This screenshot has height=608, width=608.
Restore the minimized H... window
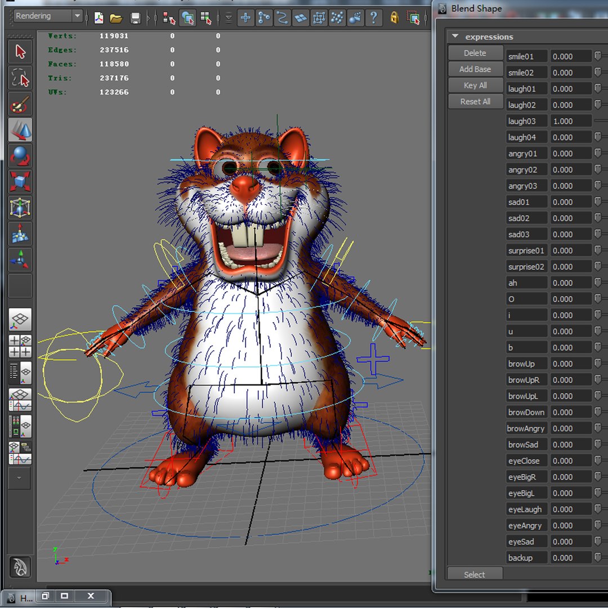46,596
